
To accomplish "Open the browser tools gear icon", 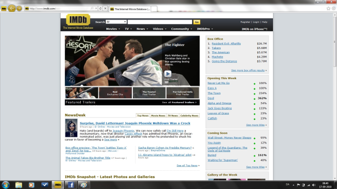I will 334,8.
